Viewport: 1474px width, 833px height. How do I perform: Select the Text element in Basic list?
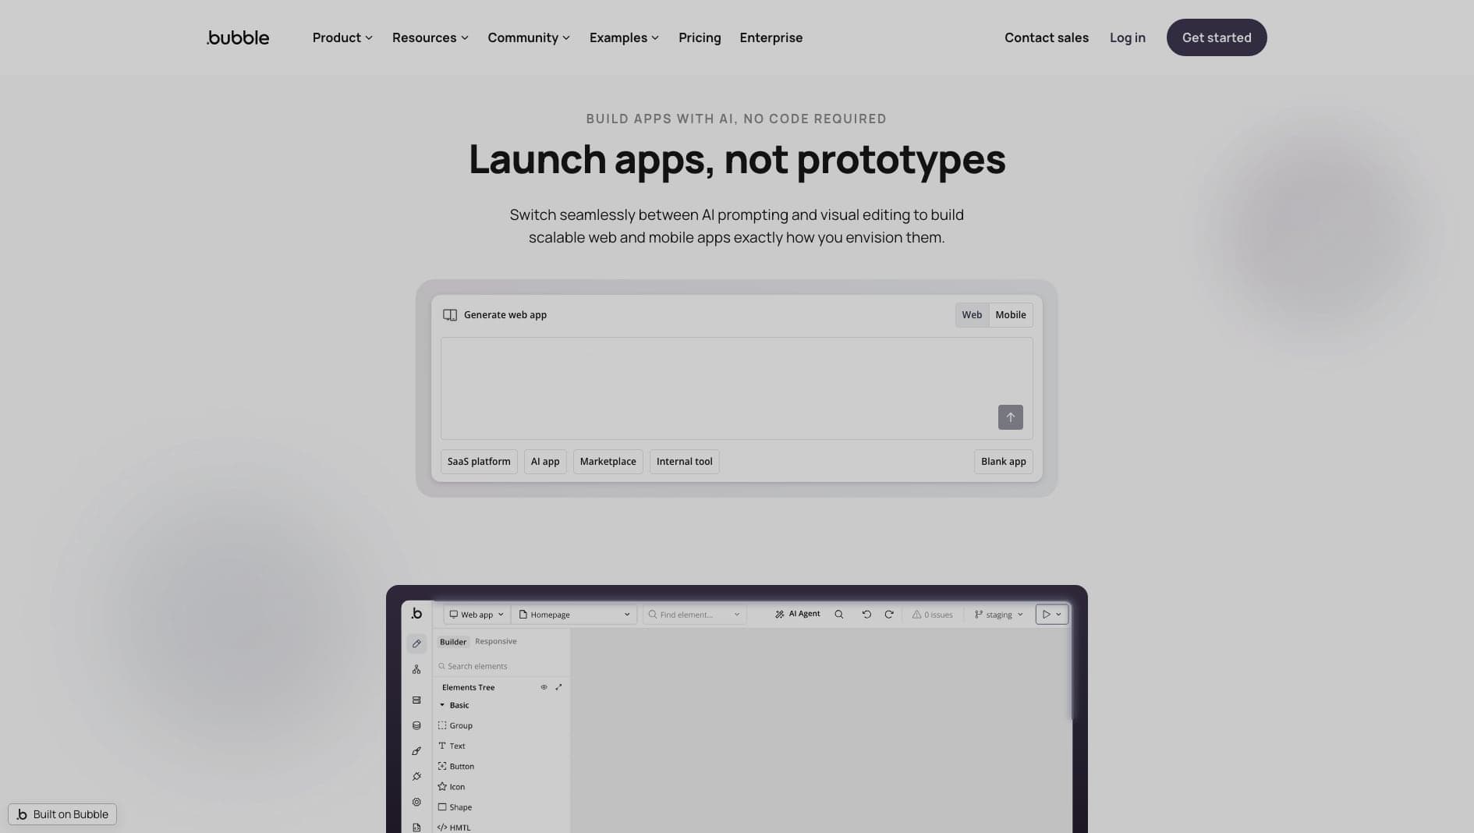[x=452, y=746]
